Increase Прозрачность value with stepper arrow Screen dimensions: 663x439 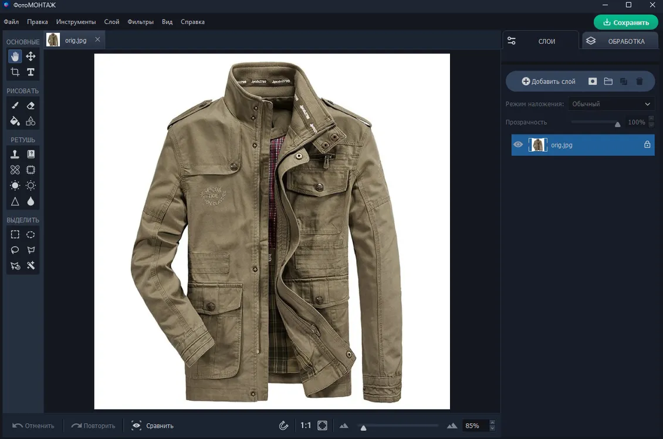(x=651, y=119)
